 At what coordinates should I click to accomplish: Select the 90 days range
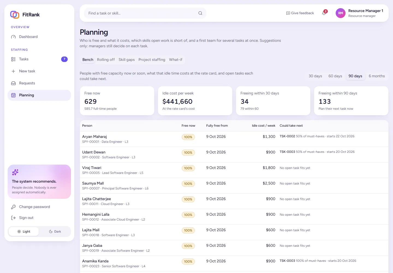(x=355, y=76)
